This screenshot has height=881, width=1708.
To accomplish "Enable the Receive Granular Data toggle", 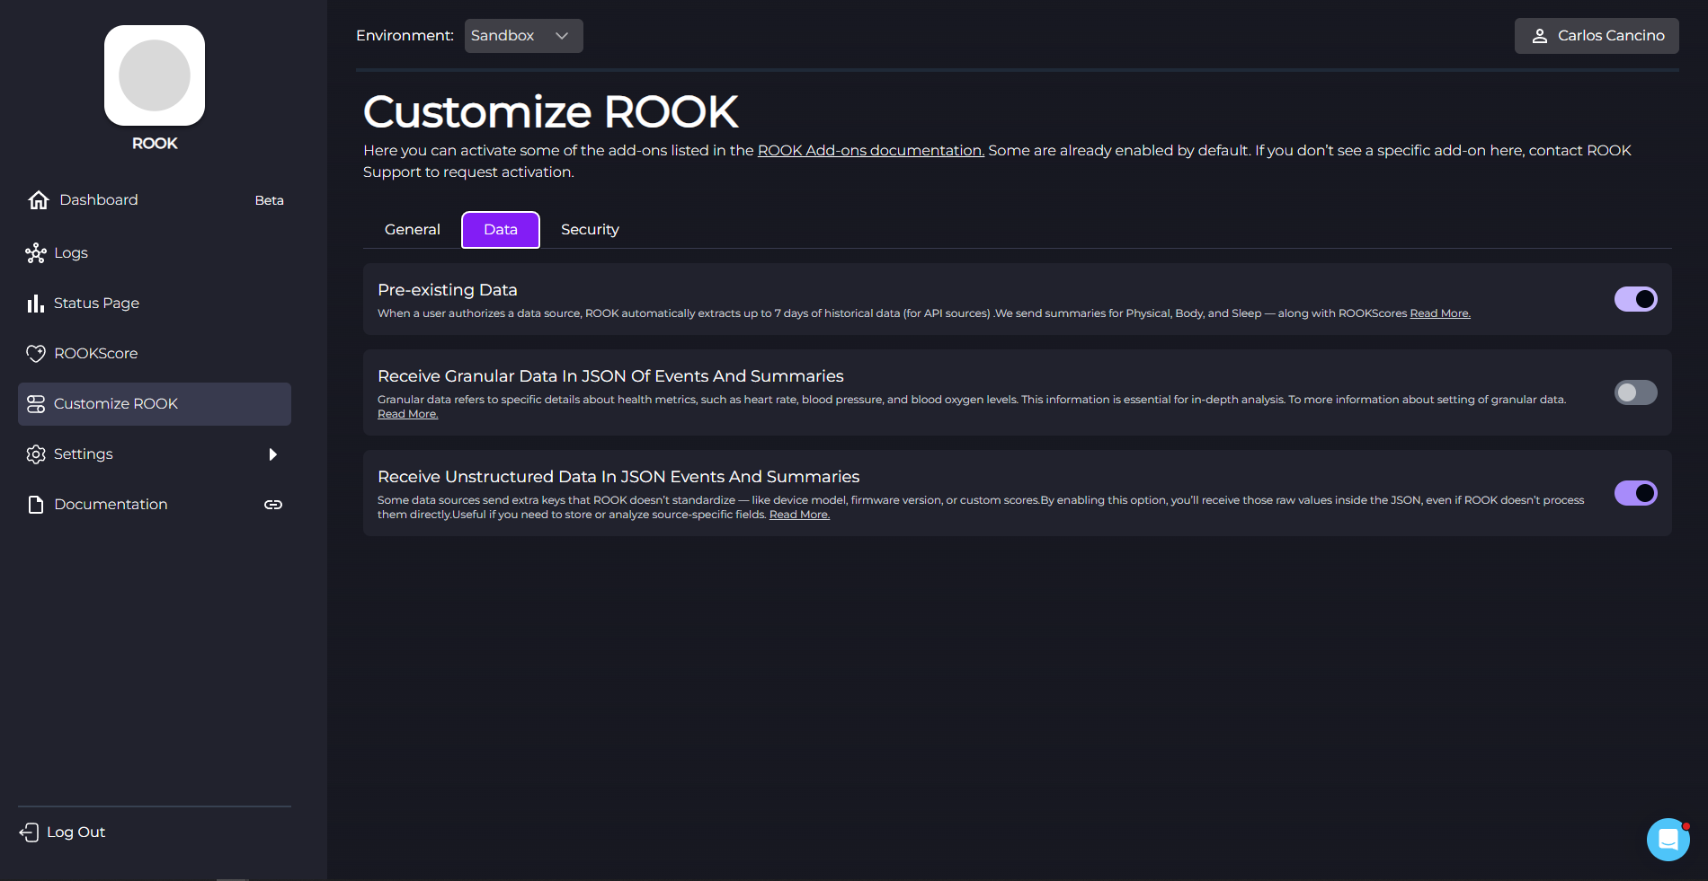I will tap(1635, 392).
